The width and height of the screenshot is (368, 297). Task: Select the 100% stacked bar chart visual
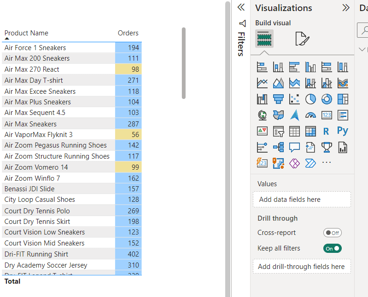pos(327,67)
